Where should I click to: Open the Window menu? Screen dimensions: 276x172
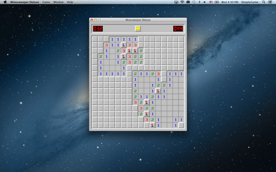click(58, 2)
